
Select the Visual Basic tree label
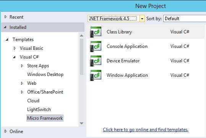click(31, 48)
